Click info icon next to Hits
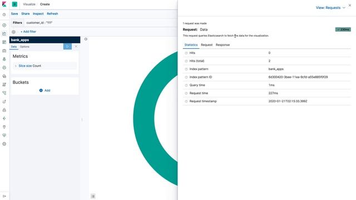The height and width of the screenshot is (200, 356). 186,53
